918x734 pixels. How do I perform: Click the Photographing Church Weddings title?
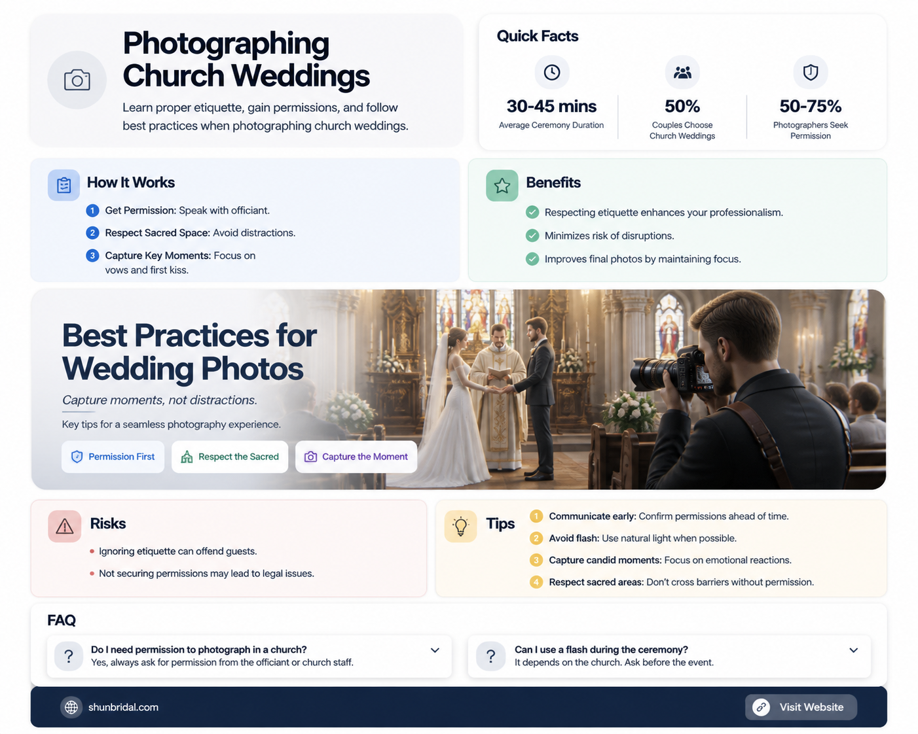246,60
